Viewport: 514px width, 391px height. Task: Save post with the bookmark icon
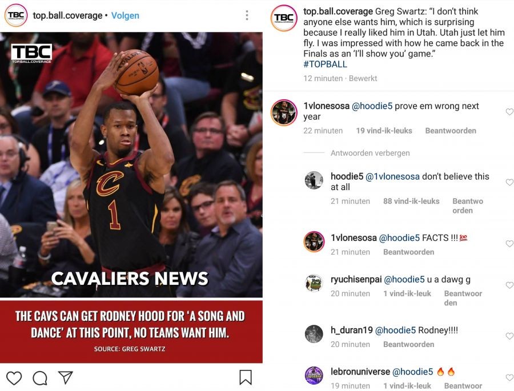tap(246, 377)
